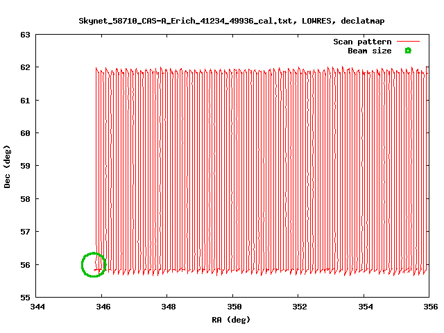Click the y-axis tick label 58
Image resolution: width=444 pixels, height=333 pixels.
pyautogui.click(x=25, y=199)
